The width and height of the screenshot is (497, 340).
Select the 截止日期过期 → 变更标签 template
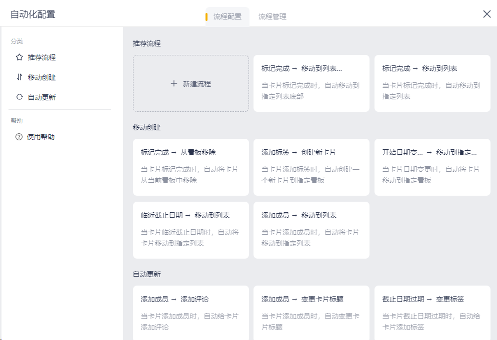tap(432, 312)
